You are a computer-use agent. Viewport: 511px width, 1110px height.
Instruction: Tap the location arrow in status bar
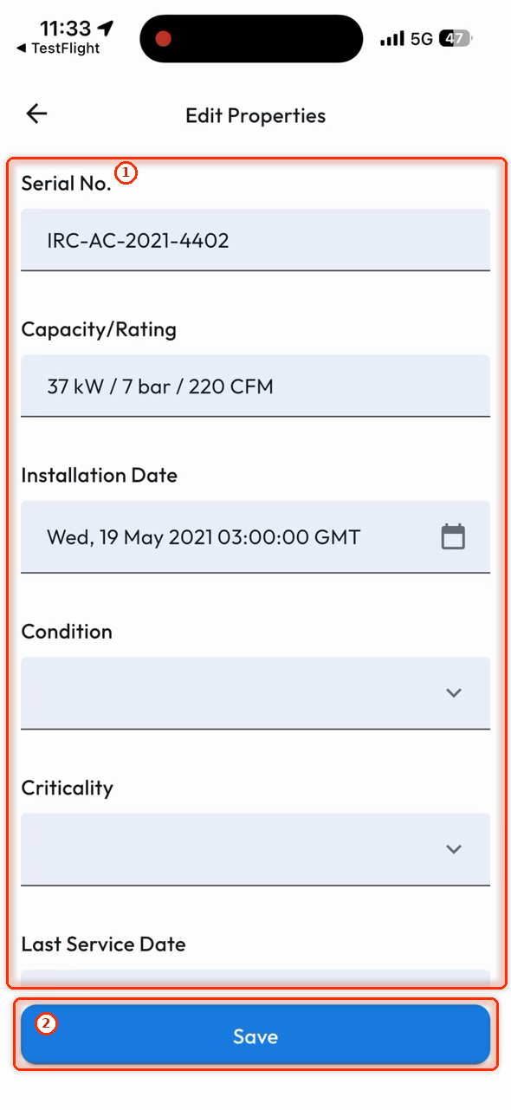106,29
